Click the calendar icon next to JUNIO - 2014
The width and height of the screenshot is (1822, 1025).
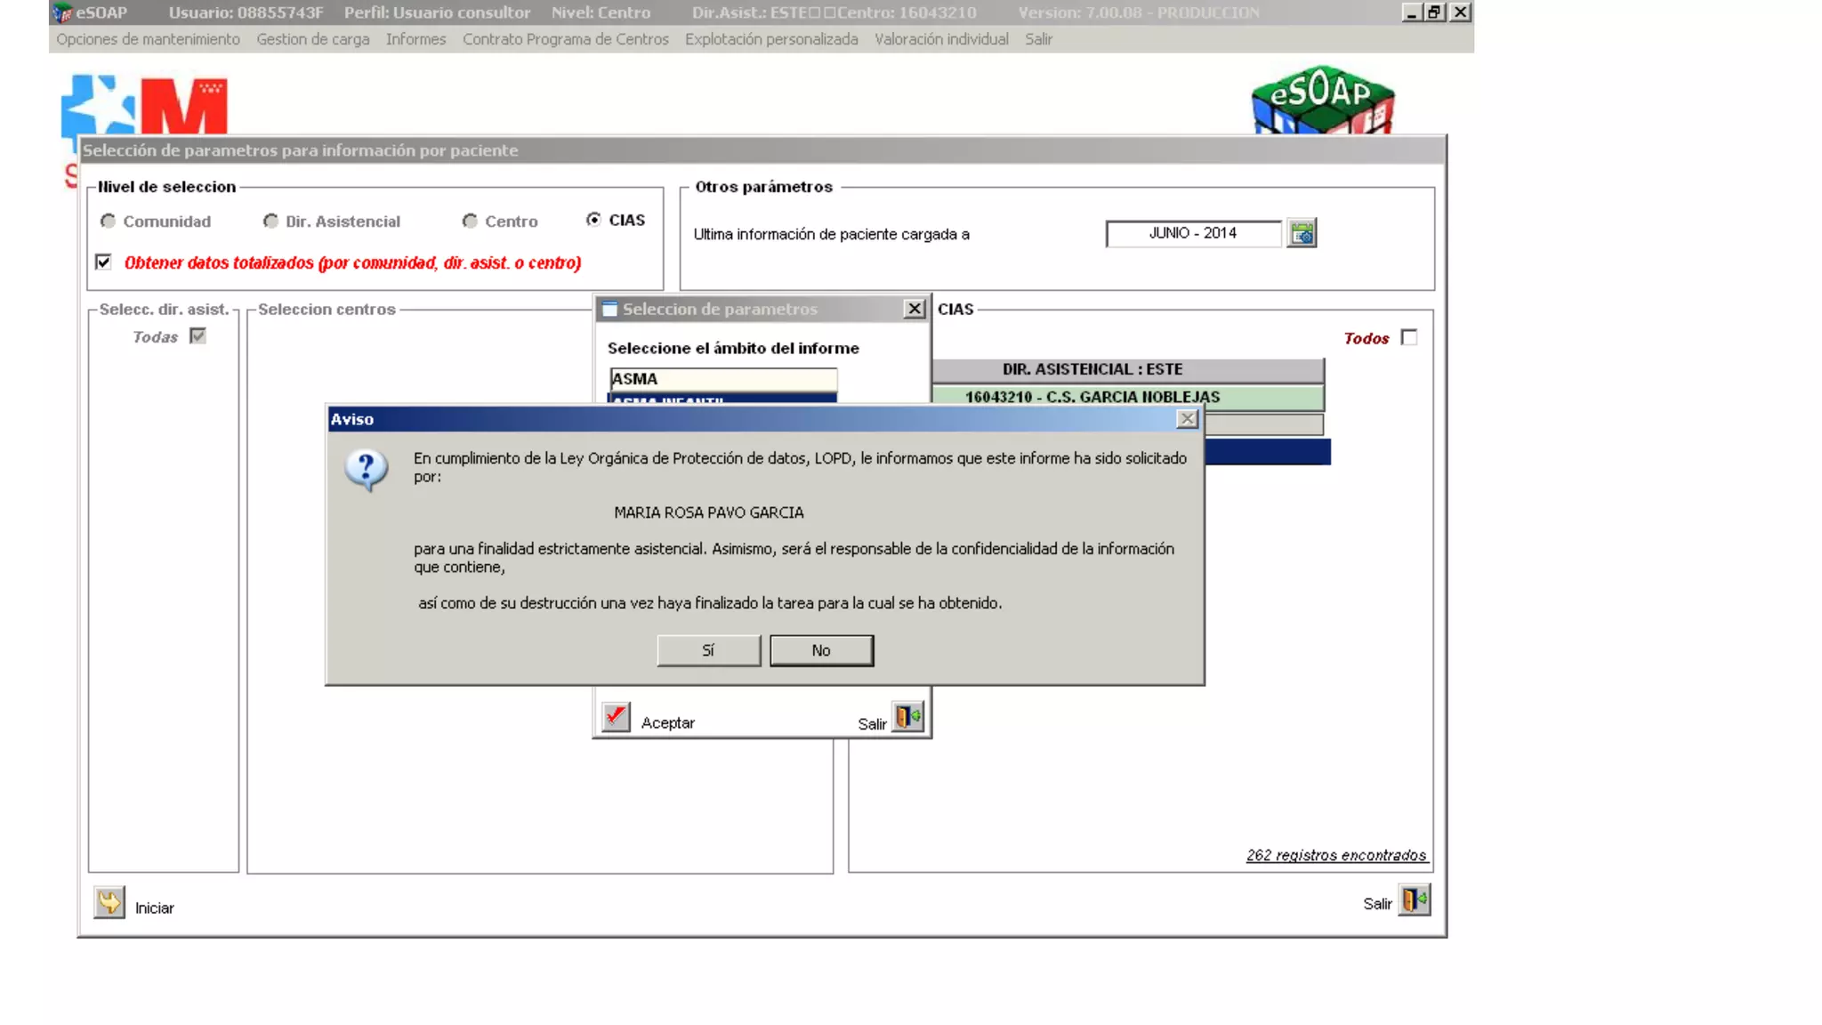coord(1302,233)
